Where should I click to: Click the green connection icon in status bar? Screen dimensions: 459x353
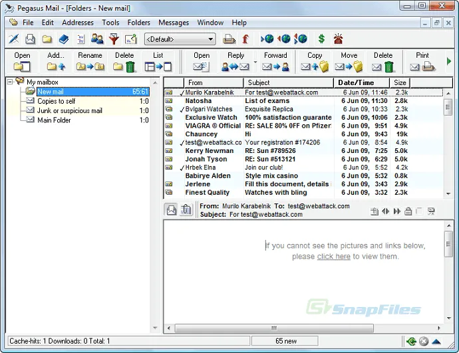click(412, 341)
